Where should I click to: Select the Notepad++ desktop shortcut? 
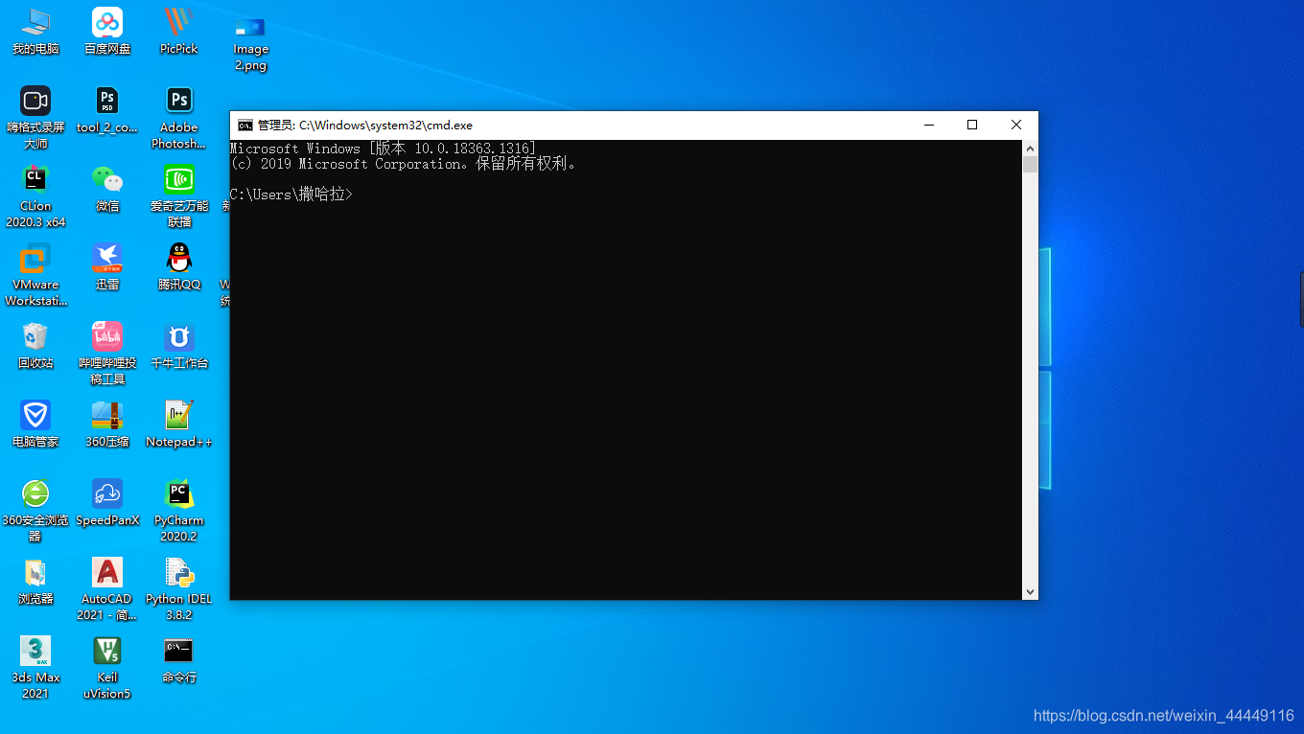pos(179,424)
